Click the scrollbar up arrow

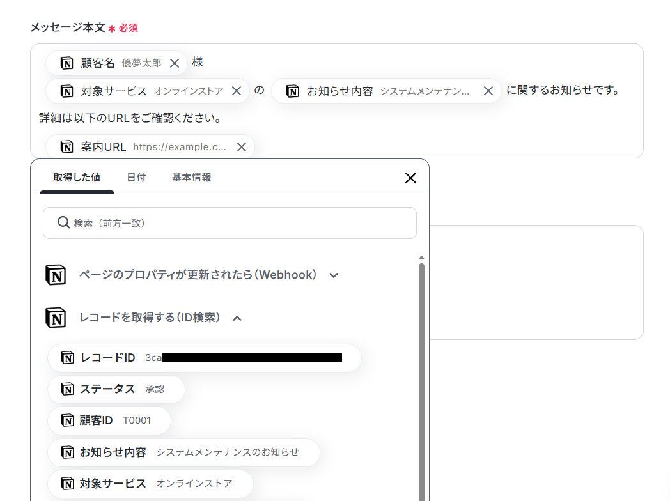point(421,258)
